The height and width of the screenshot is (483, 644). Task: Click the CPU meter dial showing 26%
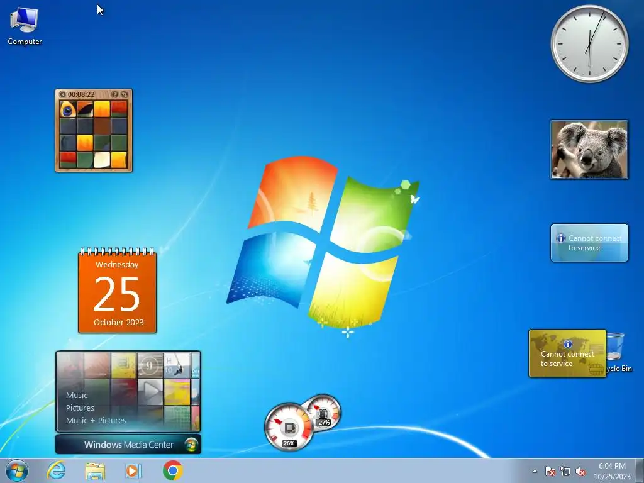click(288, 427)
